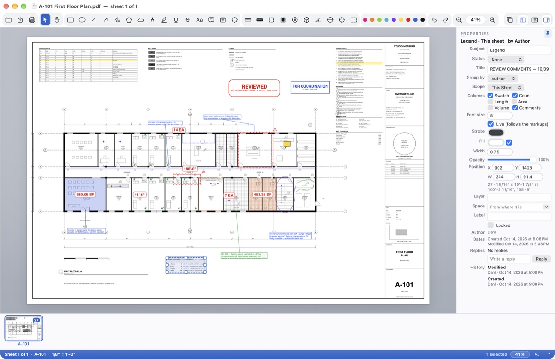Click the Reply button

click(x=542, y=259)
